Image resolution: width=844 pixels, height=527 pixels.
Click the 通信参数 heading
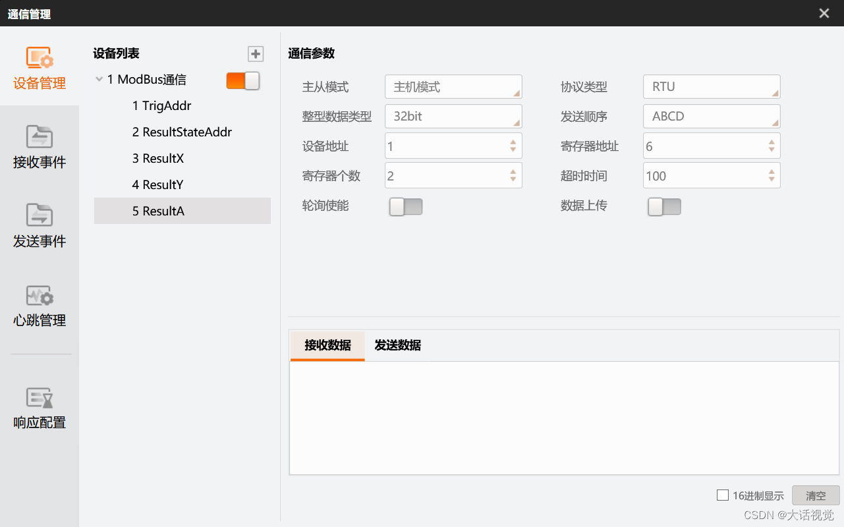[312, 54]
